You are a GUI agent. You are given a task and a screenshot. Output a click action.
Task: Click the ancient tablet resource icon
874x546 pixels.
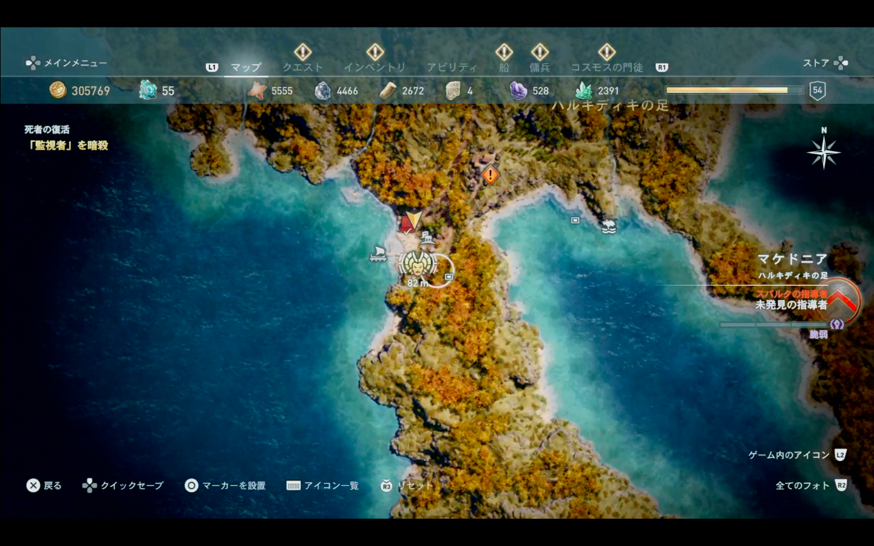click(453, 90)
